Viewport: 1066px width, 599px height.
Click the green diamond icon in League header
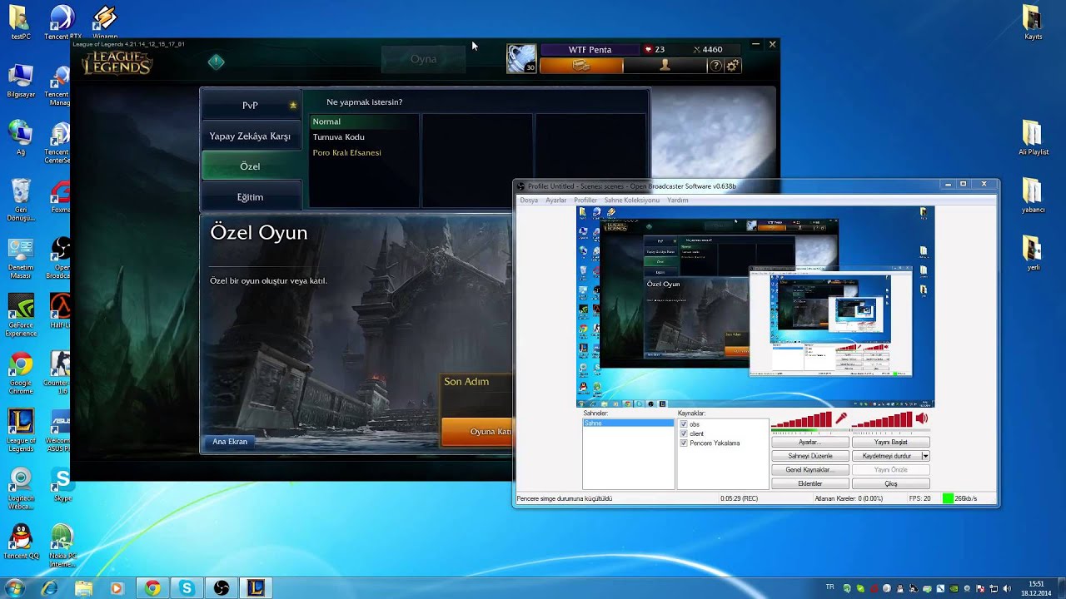[217, 62]
